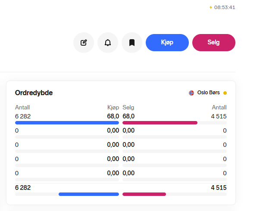
Task: Bookmark this stock with the bookmark icon
Action: [132, 43]
